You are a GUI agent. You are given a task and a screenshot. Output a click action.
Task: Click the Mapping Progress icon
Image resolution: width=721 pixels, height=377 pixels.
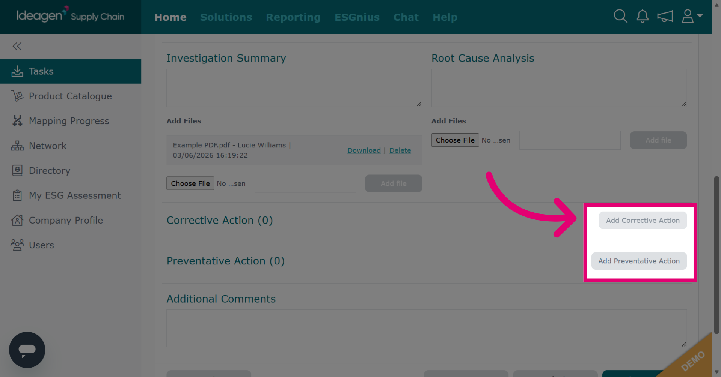[x=17, y=121]
